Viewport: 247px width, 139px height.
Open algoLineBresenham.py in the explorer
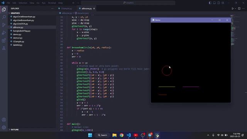coord(24,20)
